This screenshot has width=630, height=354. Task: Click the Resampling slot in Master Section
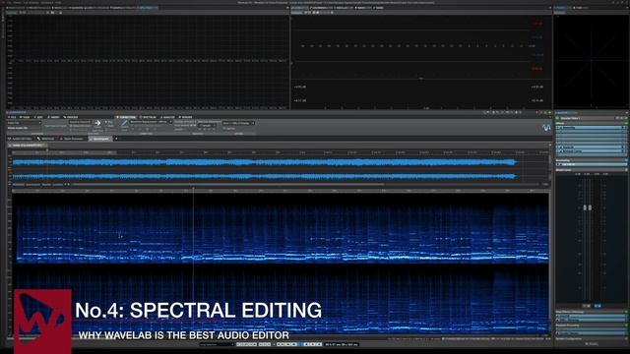591,164
